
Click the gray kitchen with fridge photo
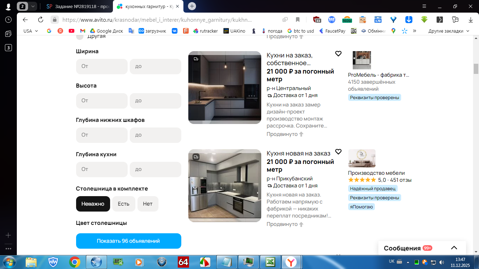pyautogui.click(x=225, y=186)
